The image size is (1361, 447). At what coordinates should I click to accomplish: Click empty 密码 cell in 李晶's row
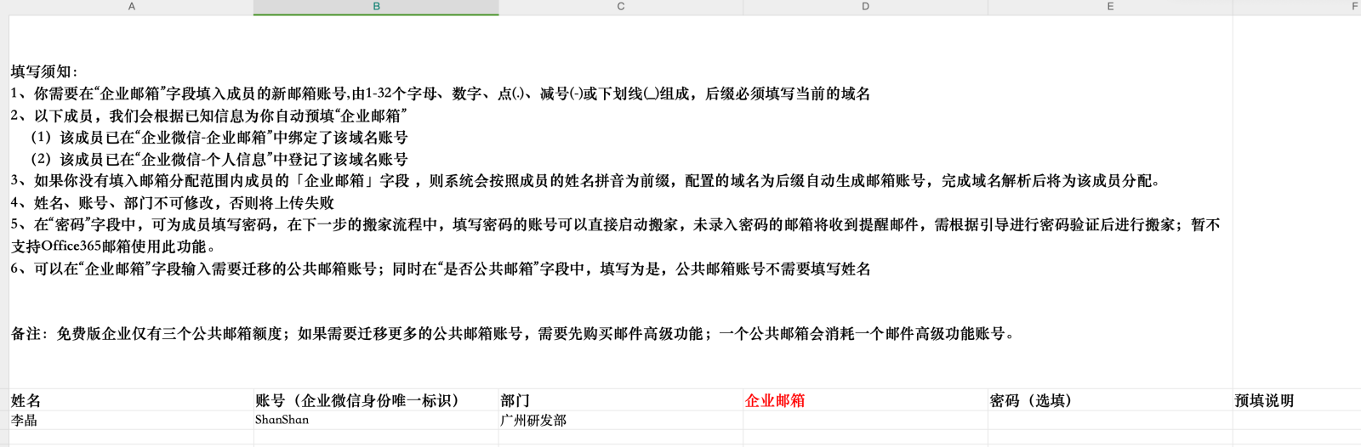click(1110, 420)
